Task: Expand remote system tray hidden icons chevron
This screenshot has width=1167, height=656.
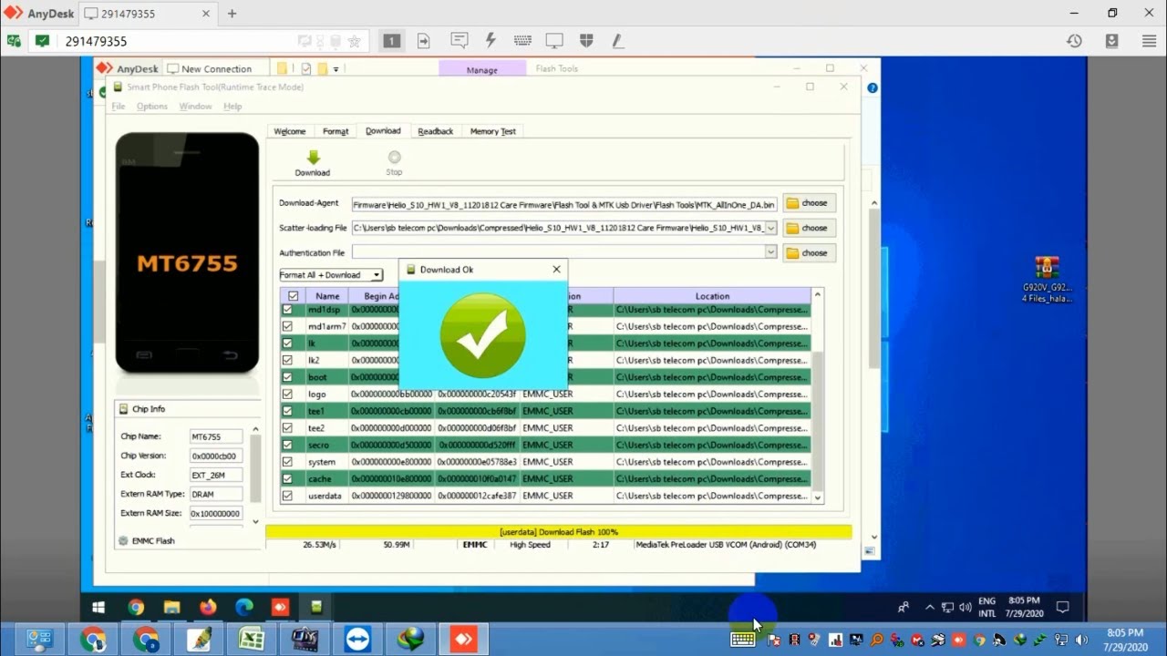Action: pos(929,607)
